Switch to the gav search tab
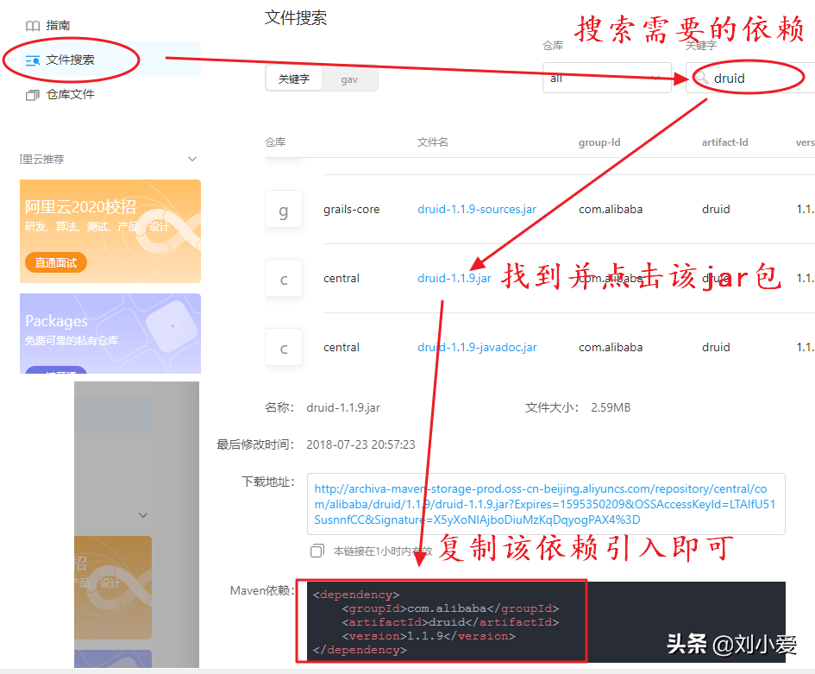This screenshot has height=674, width=815. [x=350, y=78]
